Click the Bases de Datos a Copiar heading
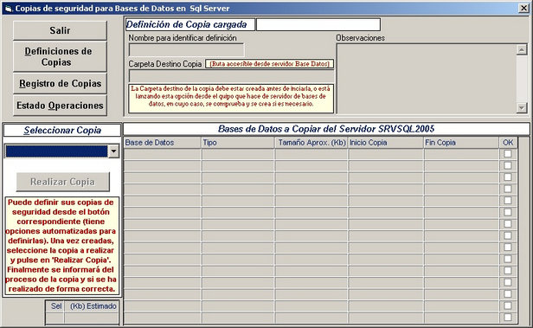Screen dimensions: 533x328 (x=326, y=129)
